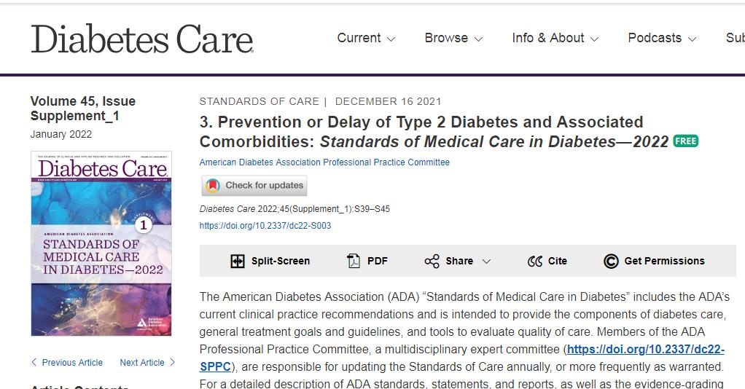
Task: Click the Get Permissions copyright icon
Action: (611, 262)
